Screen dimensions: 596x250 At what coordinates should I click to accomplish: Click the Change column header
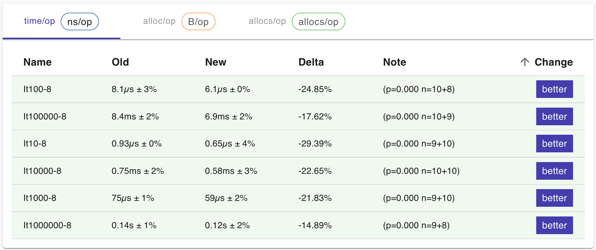pyautogui.click(x=554, y=62)
